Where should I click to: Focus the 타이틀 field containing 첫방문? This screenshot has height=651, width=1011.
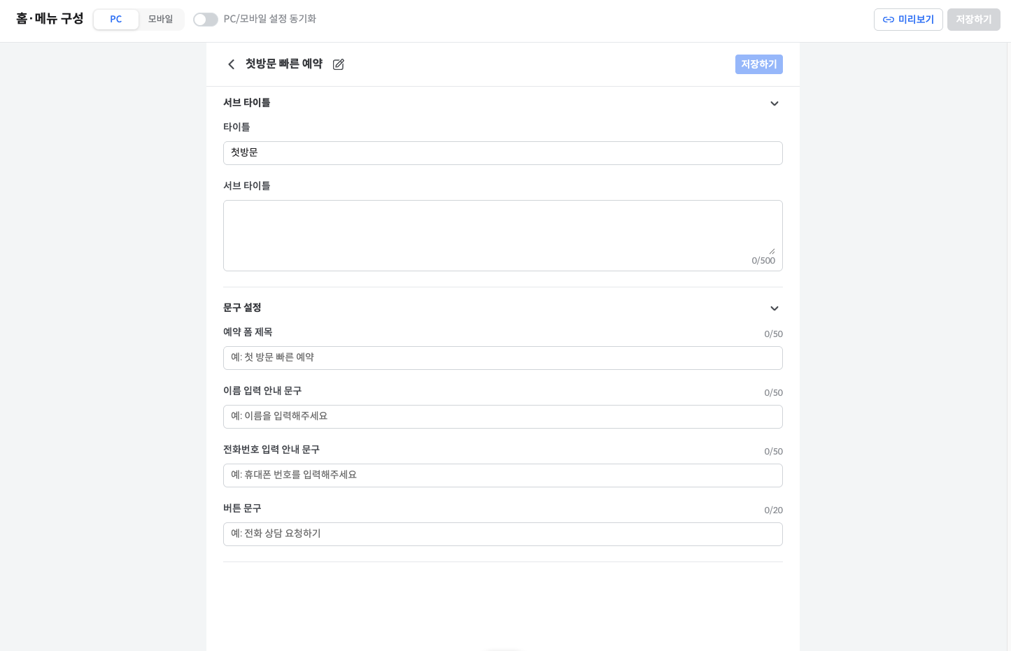[503, 153]
